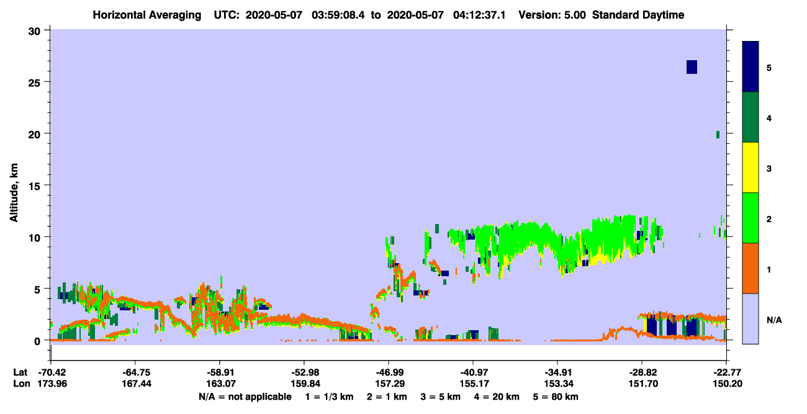Click the '2 = 1 km' legend text
This screenshot has width=807, height=414.
[x=387, y=397]
